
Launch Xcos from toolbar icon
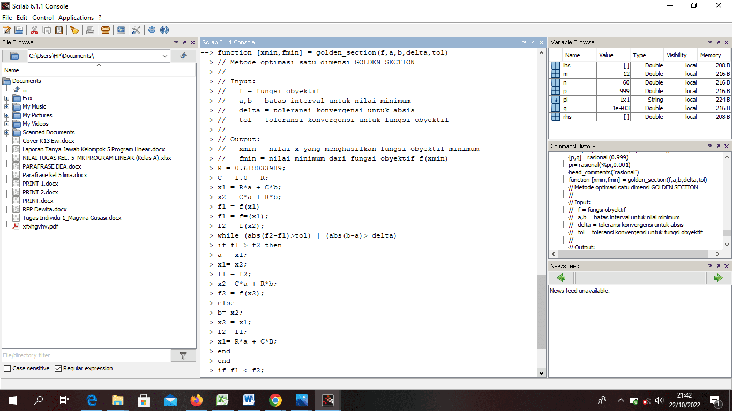(x=121, y=30)
